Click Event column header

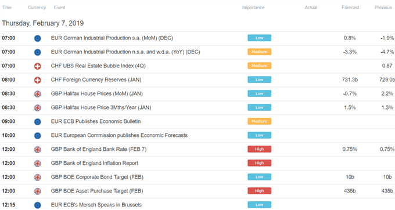59,8
